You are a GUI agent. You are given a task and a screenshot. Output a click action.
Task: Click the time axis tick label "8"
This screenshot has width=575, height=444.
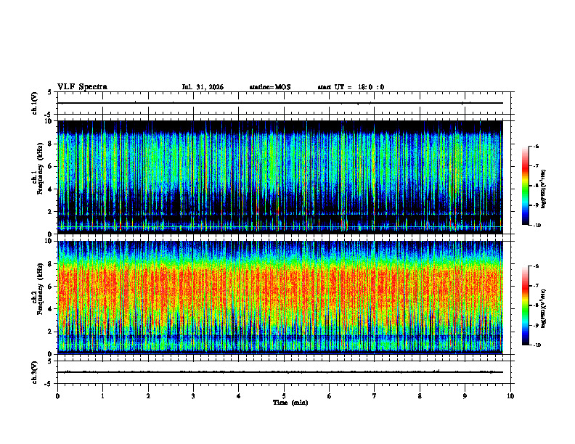(x=420, y=396)
